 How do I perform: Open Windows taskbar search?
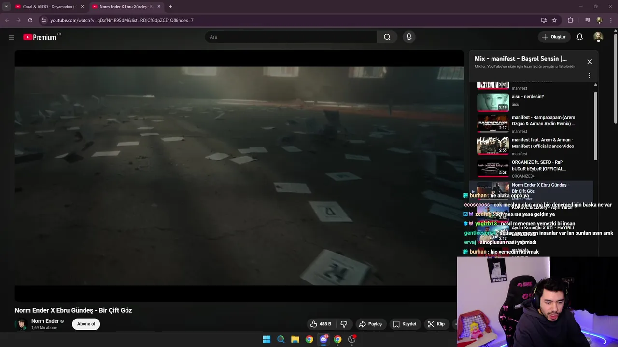click(x=281, y=339)
